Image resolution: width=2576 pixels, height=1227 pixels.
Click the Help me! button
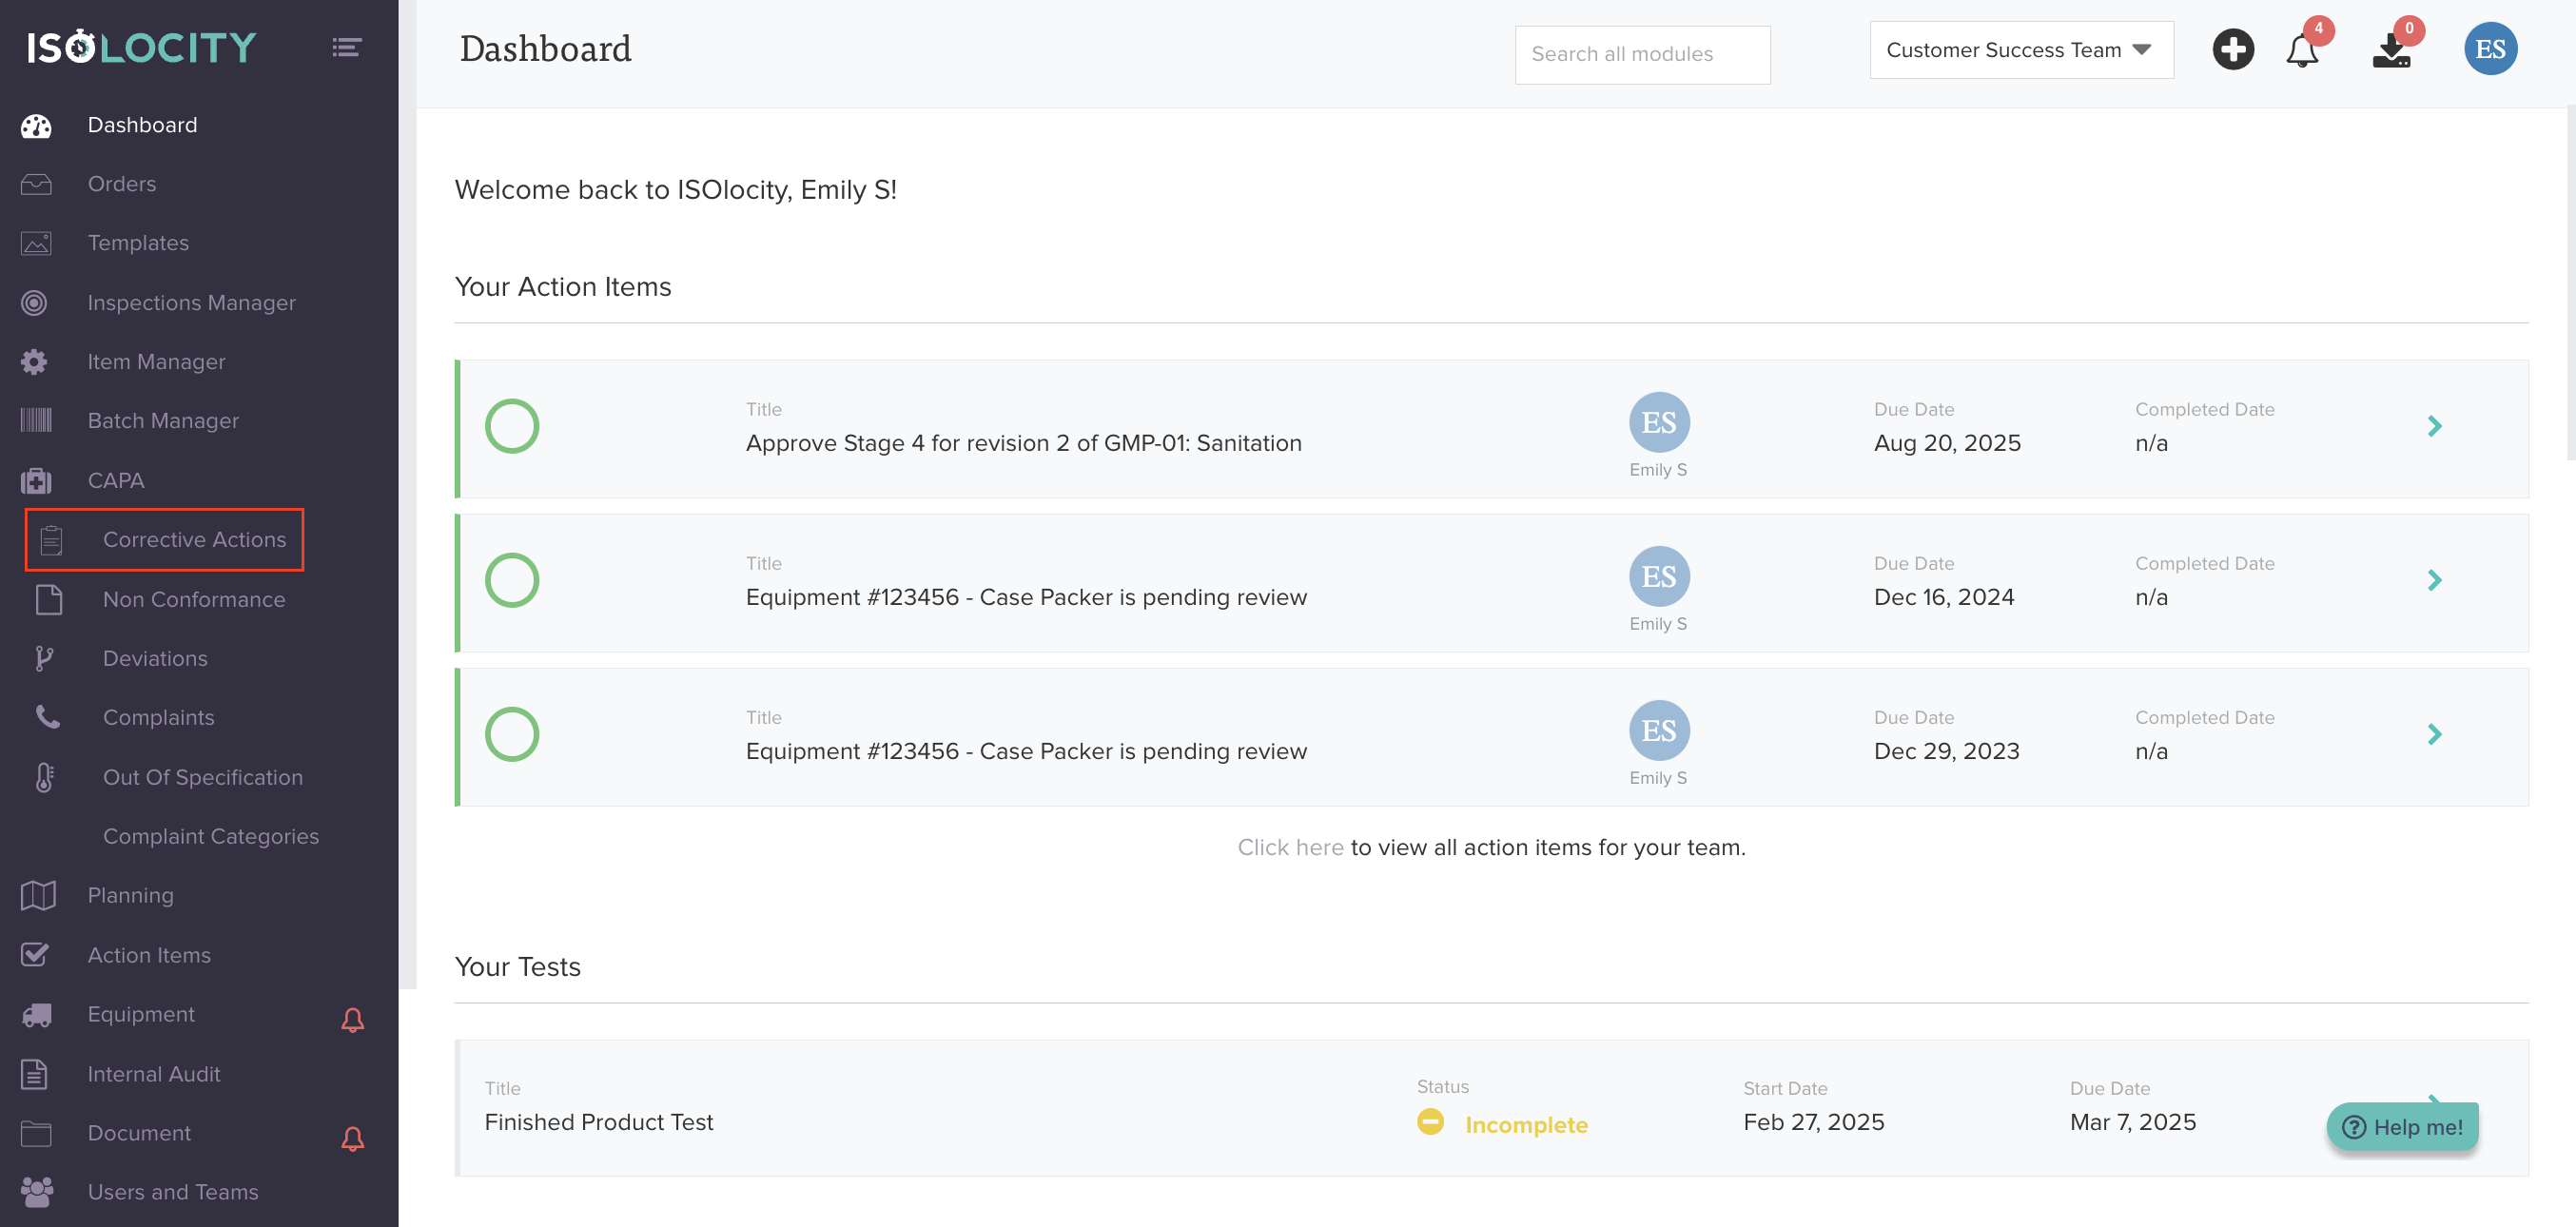(2402, 1127)
